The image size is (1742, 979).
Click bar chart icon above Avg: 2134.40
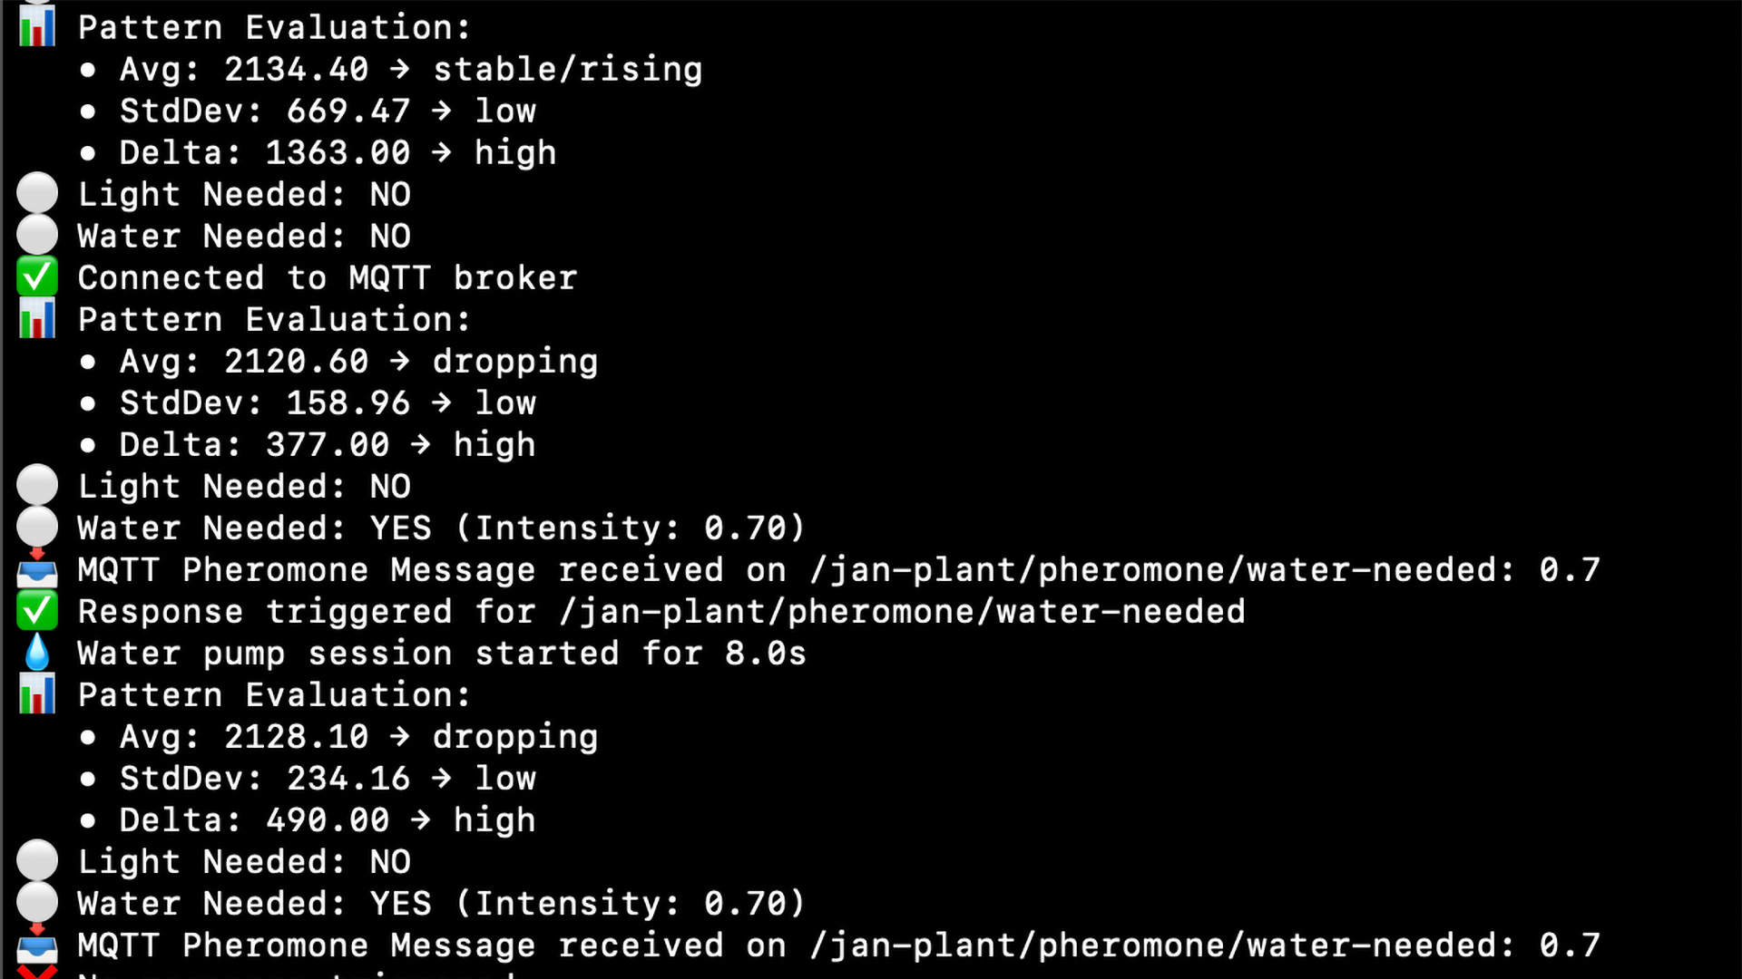[x=37, y=27]
